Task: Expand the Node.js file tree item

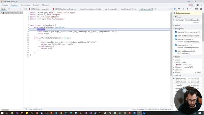Action: point(1,13)
